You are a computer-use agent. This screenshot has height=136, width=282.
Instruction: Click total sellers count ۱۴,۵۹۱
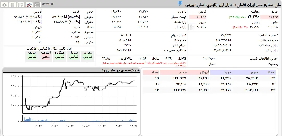pyautogui.click(x=36, y=32)
